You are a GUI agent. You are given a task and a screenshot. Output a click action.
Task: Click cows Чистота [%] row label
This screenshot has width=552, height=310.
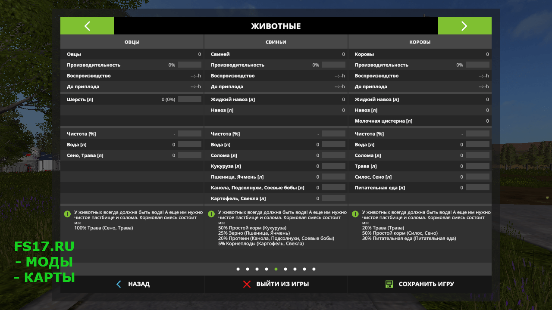369,134
